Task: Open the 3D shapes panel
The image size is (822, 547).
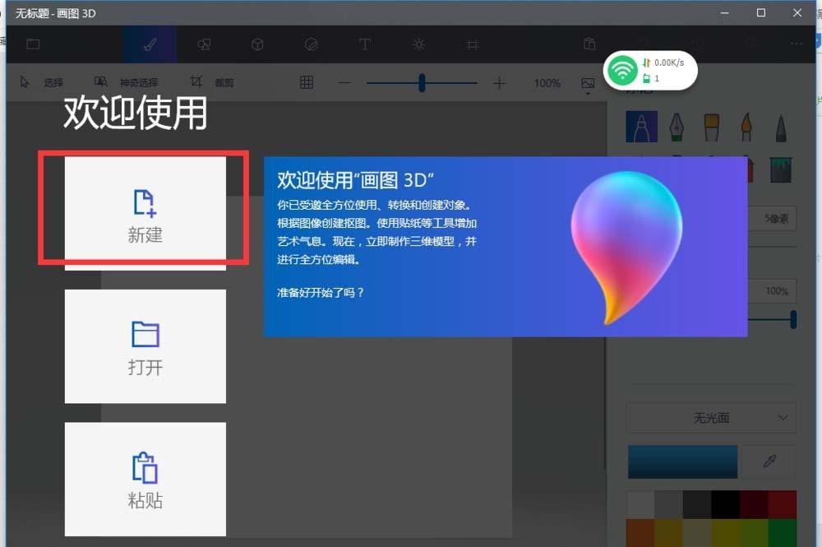Action: pyautogui.click(x=256, y=44)
